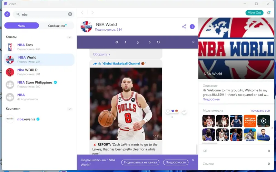Click the NBA World cover image

coord(236,48)
